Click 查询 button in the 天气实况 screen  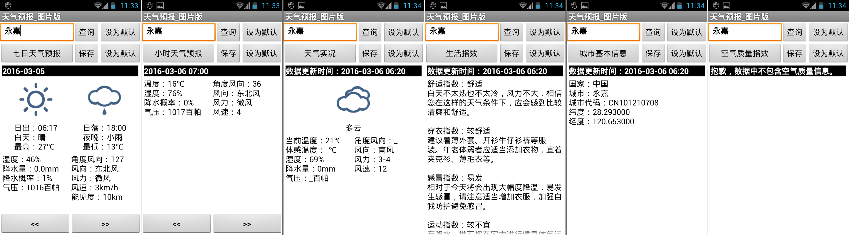tap(370, 32)
